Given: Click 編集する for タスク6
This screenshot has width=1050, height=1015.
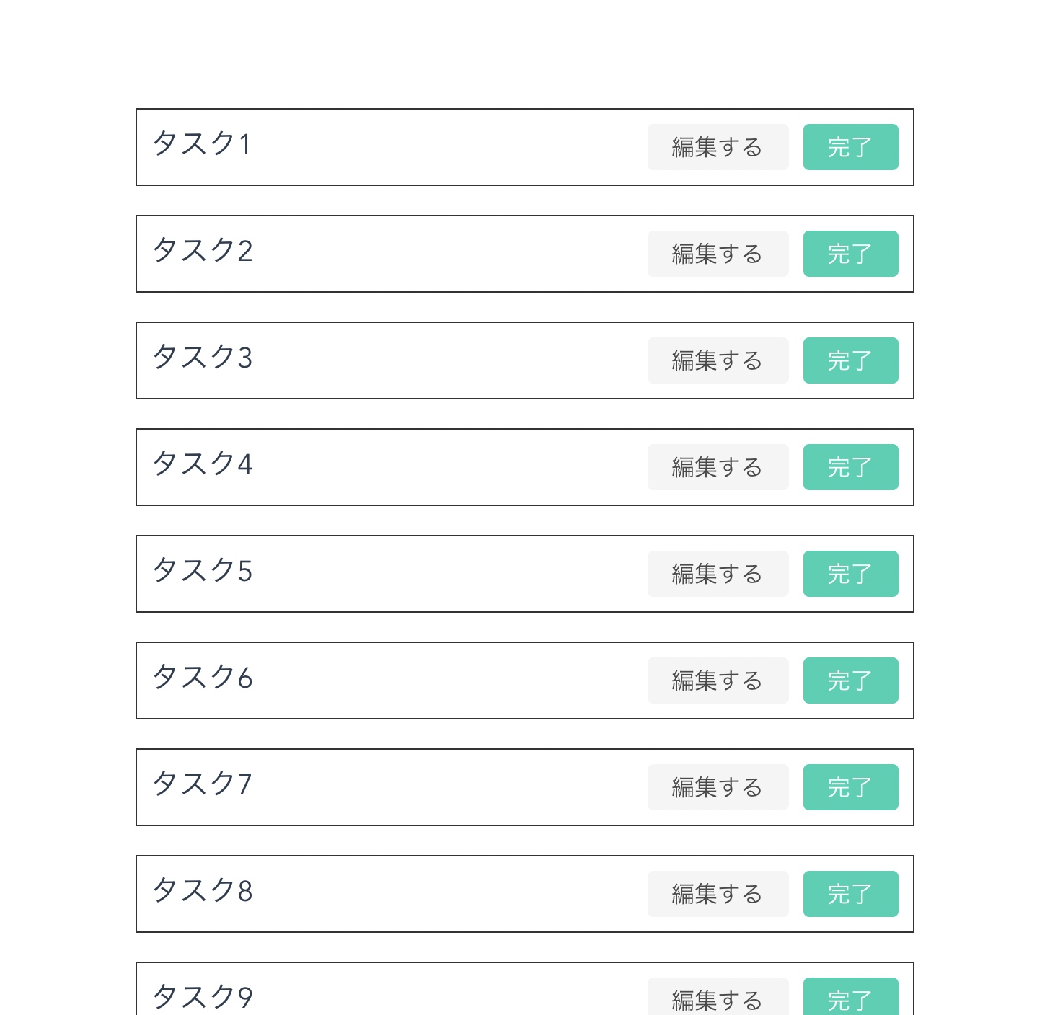Looking at the screenshot, I should (718, 681).
